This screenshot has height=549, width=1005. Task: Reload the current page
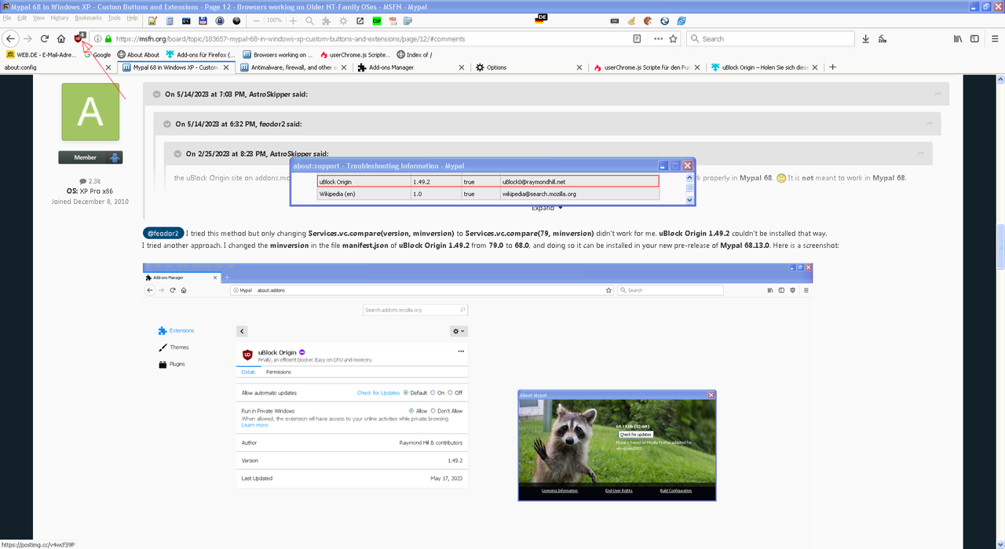coord(45,38)
